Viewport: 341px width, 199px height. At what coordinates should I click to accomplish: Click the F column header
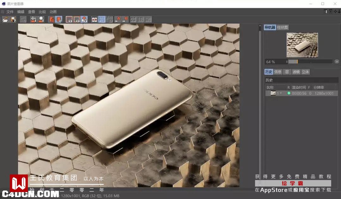(309, 87)
